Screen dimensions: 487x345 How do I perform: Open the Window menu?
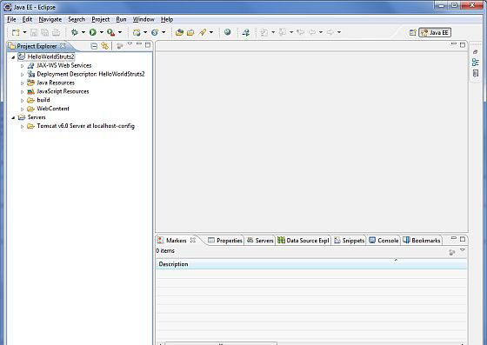[143, 19]
